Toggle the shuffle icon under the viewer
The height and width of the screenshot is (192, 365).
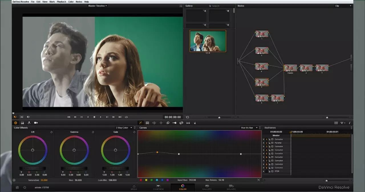(x=22, y=117)
